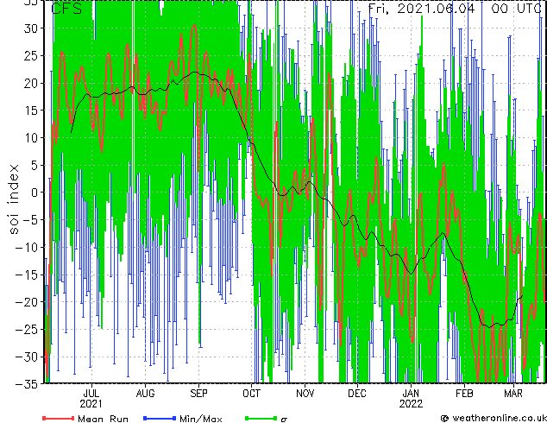Click the CFS label in the chart corner

pyautogui.click(x=66, y=9)
